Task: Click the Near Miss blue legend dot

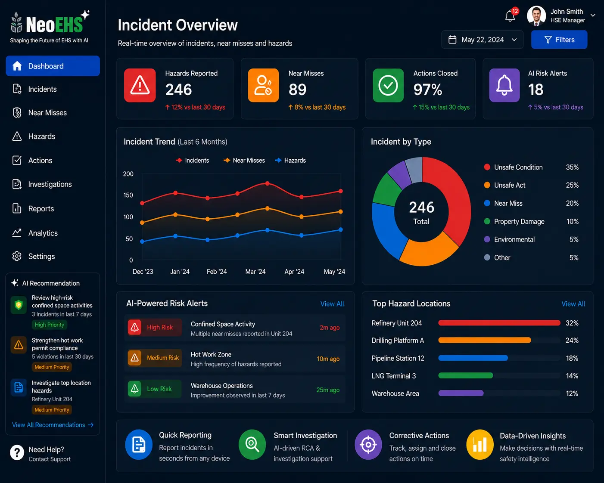Action: coord(487,203)
